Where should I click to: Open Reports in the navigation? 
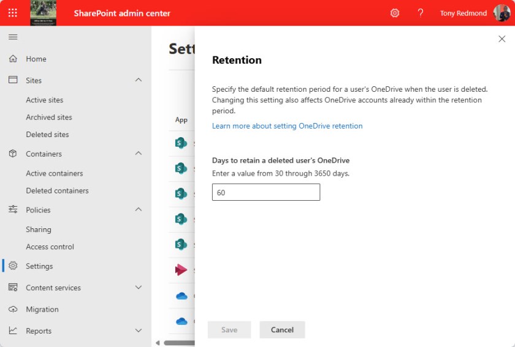tap(39, 331)
